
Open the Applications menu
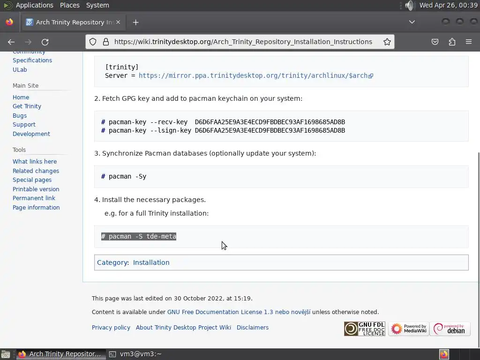34,5
